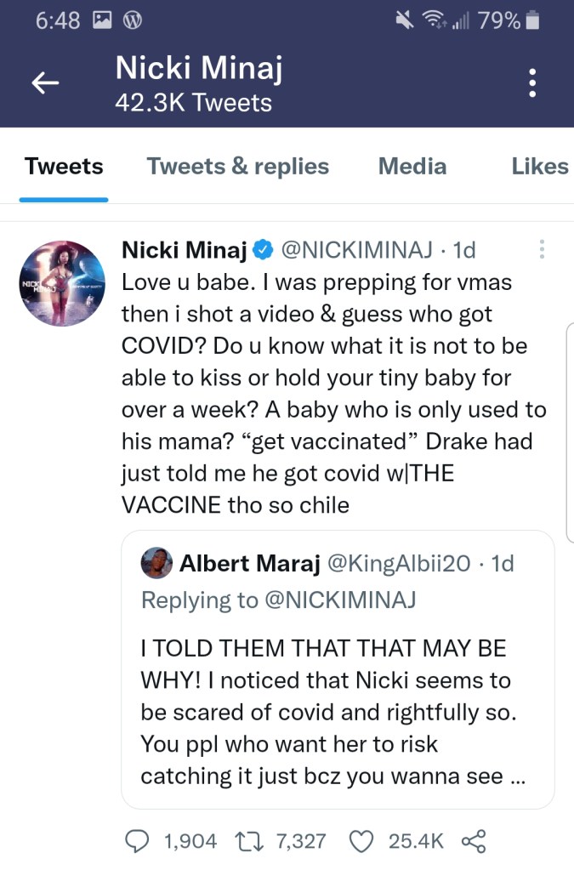This screenshot has width=574, height=870.
Task: Click the blue verified badge
Action: point(264,250)
